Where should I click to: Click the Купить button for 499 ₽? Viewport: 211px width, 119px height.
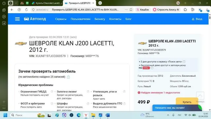(x=187, y=102)
